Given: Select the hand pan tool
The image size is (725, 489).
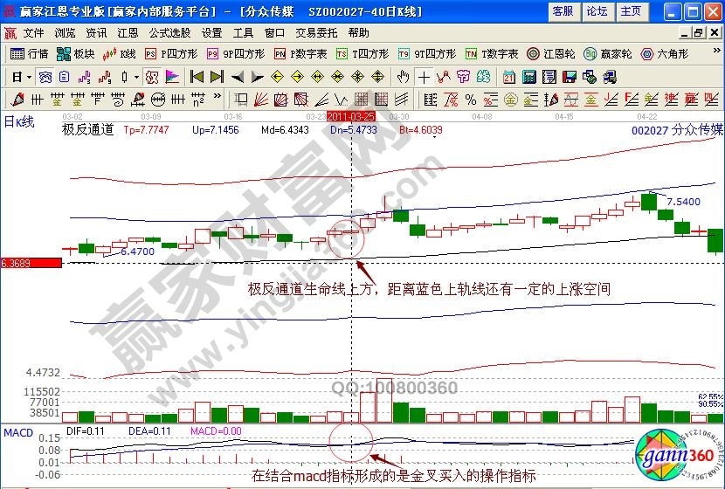Looking at the screenshot, I should point(404,77).
